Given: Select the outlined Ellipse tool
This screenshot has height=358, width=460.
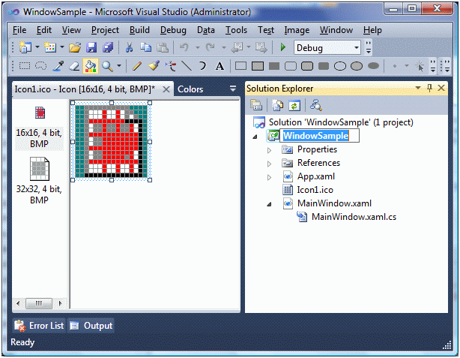Looking at the screenshot, I should point(340,66).
